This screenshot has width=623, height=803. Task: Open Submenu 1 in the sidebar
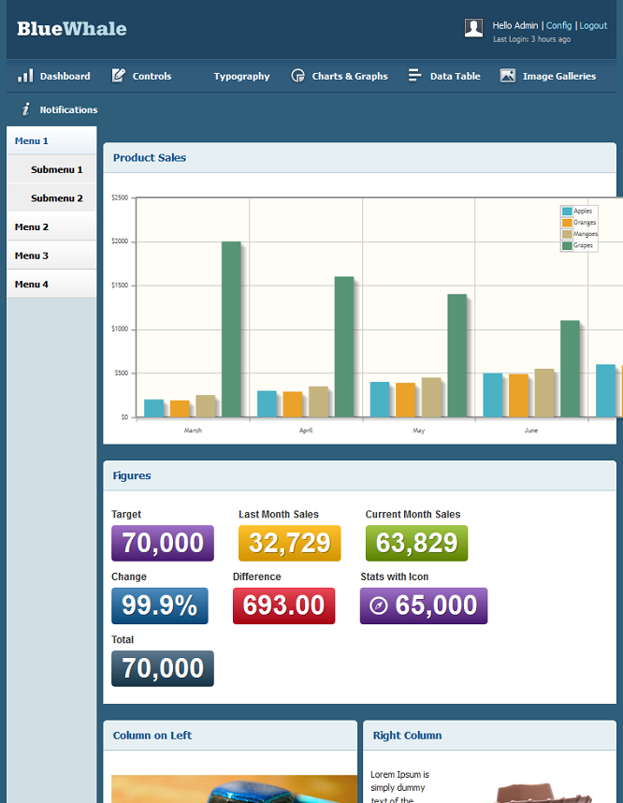pos(56,169)
